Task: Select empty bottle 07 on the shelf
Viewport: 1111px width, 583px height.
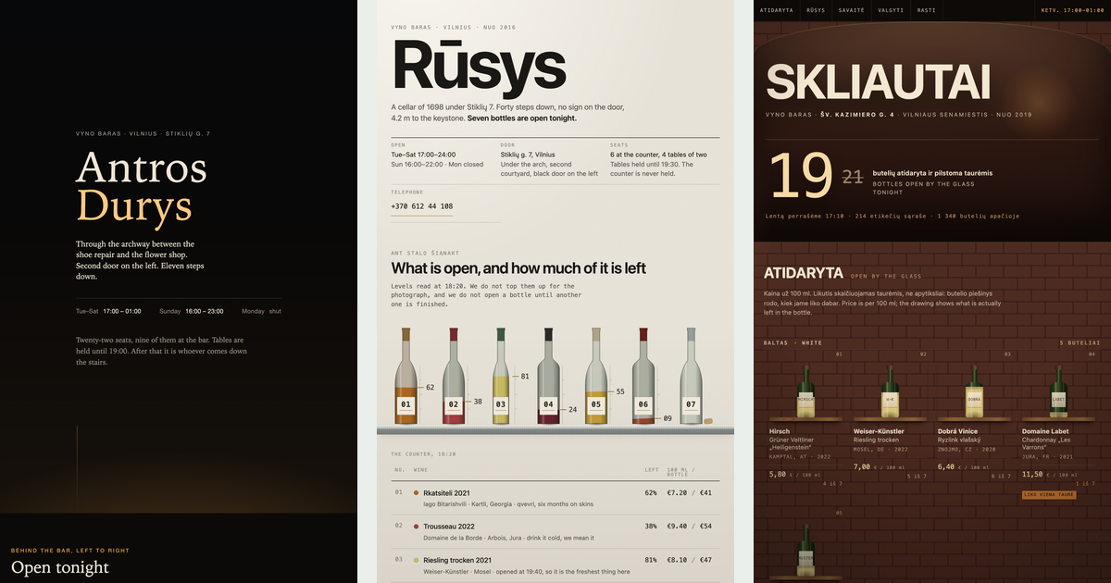Action: [x=691, y=377]
